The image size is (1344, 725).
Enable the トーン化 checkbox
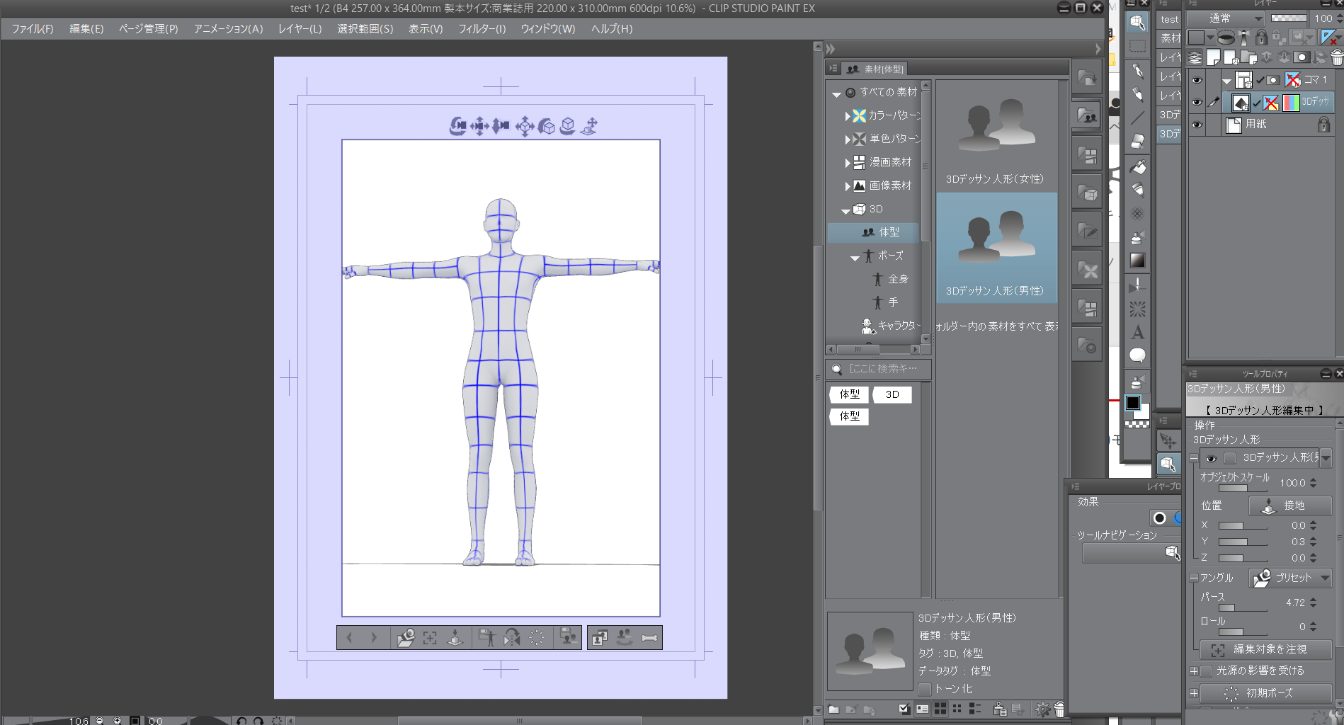pos(925,689)
